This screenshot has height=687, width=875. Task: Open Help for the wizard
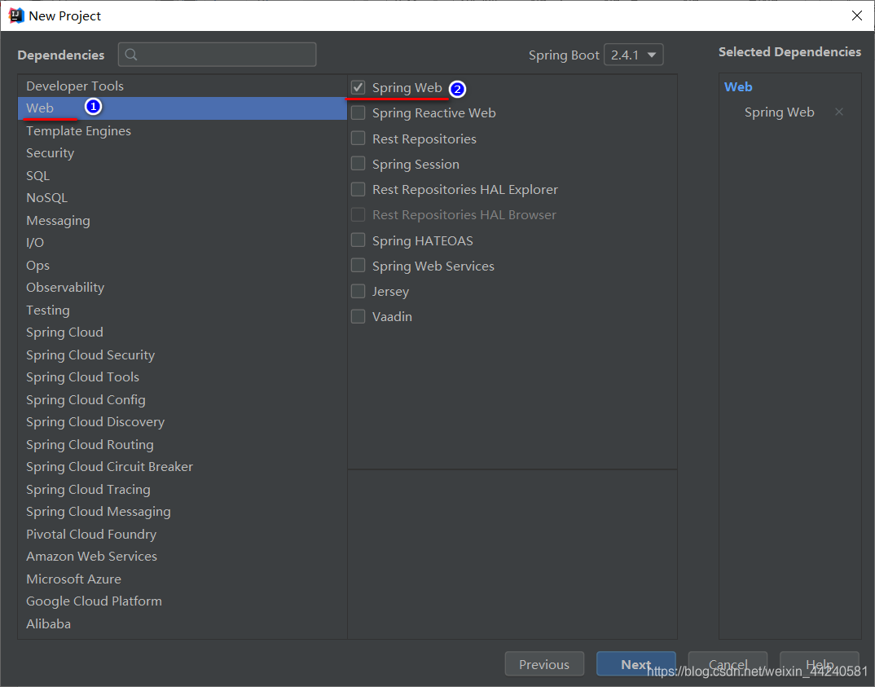click(820, 664)
